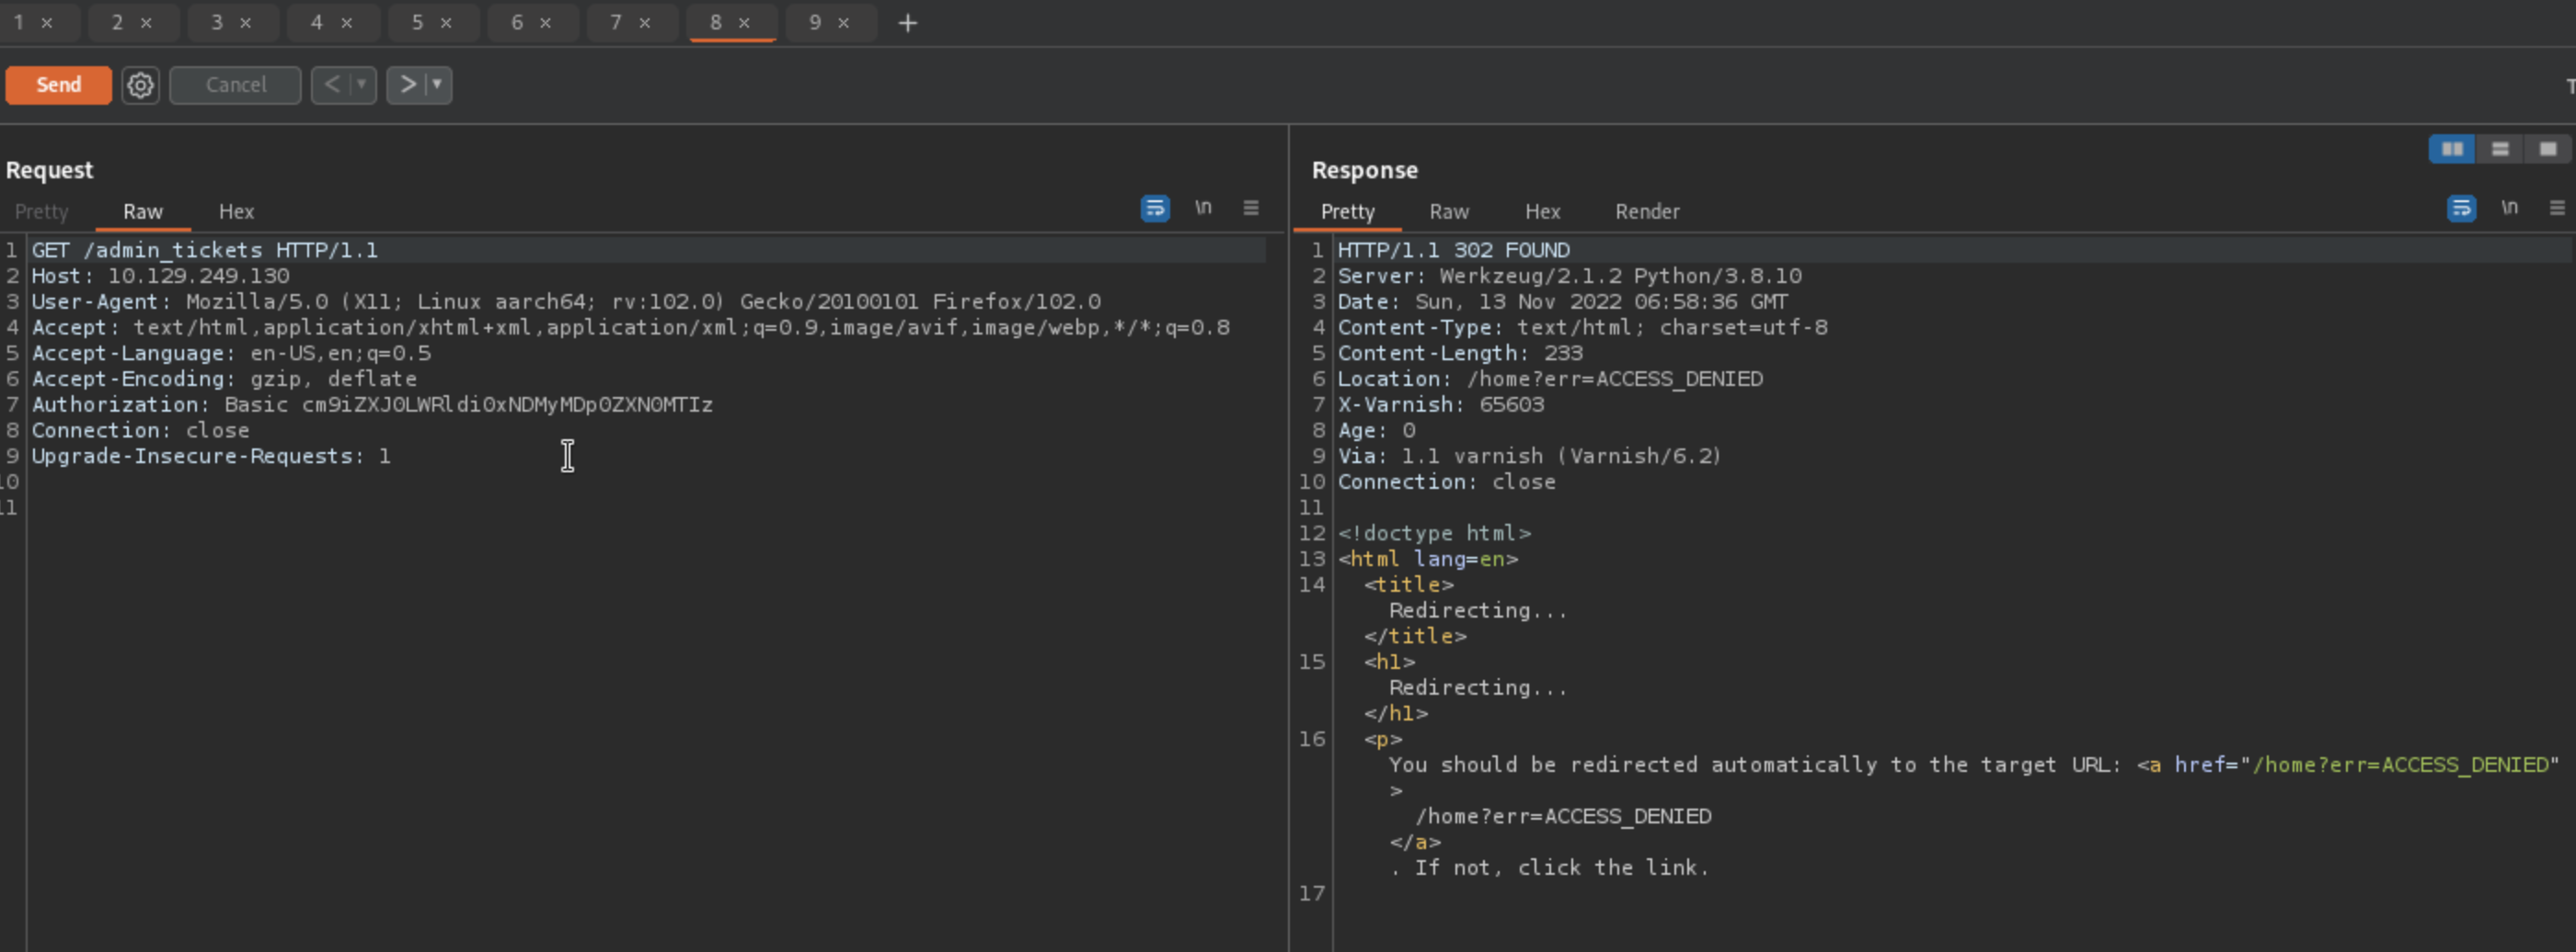
Task: Open the Response panel options menu icon
Action: pyautogui.click(x=2556, y=208)
